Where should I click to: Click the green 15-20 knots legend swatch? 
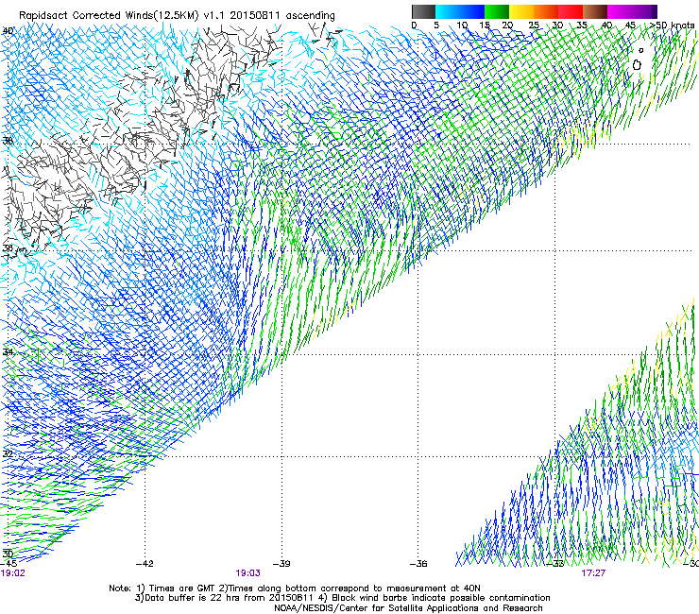tap(497, 11)
